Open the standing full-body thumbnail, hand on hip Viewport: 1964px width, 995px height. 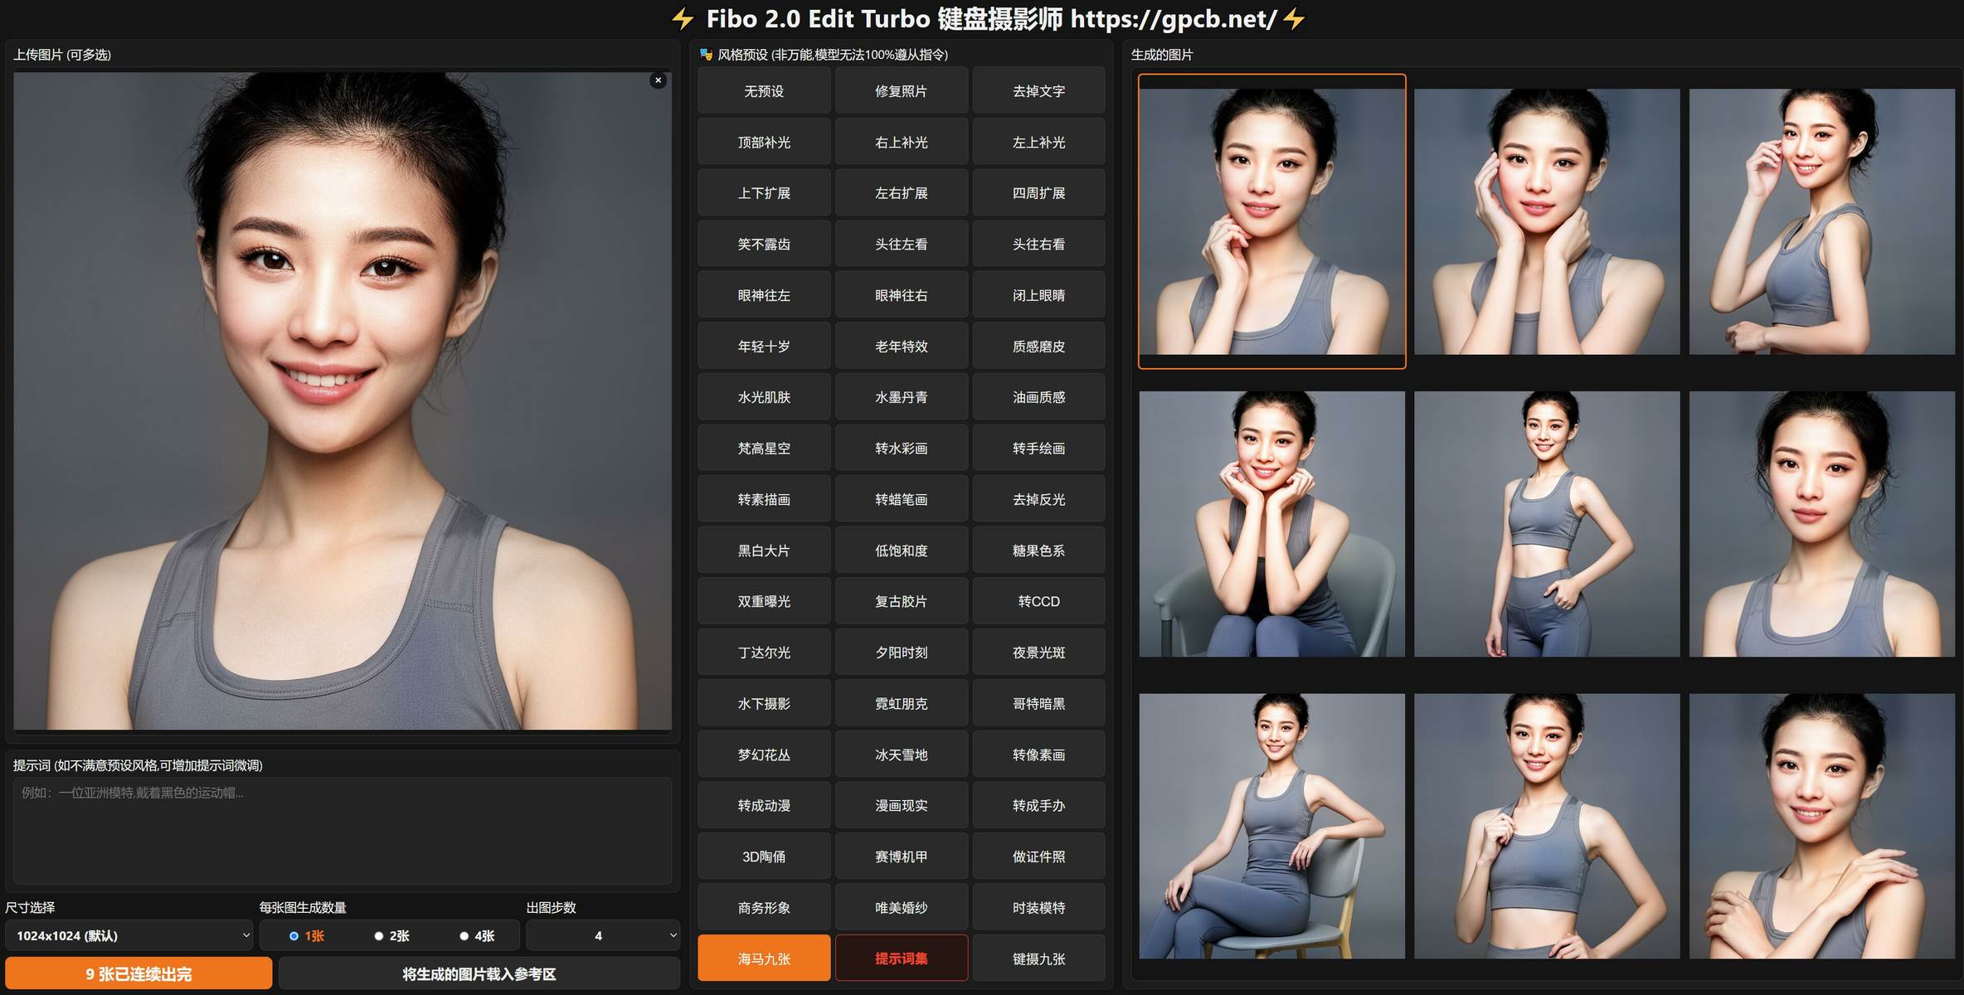pyautogui.click(x=1547, y=524)
